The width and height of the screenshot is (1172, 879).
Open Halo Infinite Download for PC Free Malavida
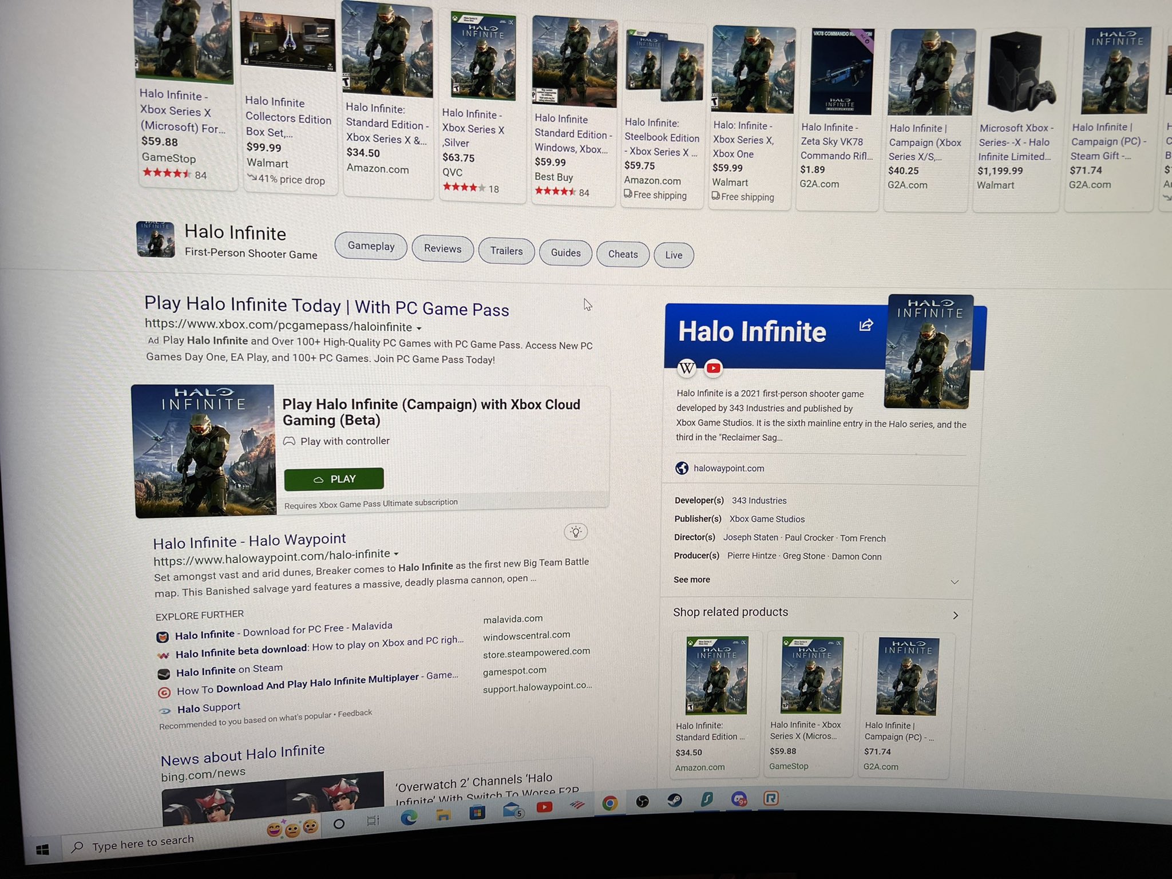pos(284,630)
